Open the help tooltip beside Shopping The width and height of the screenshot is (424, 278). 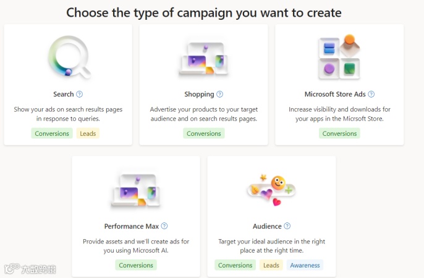(219, 95)
